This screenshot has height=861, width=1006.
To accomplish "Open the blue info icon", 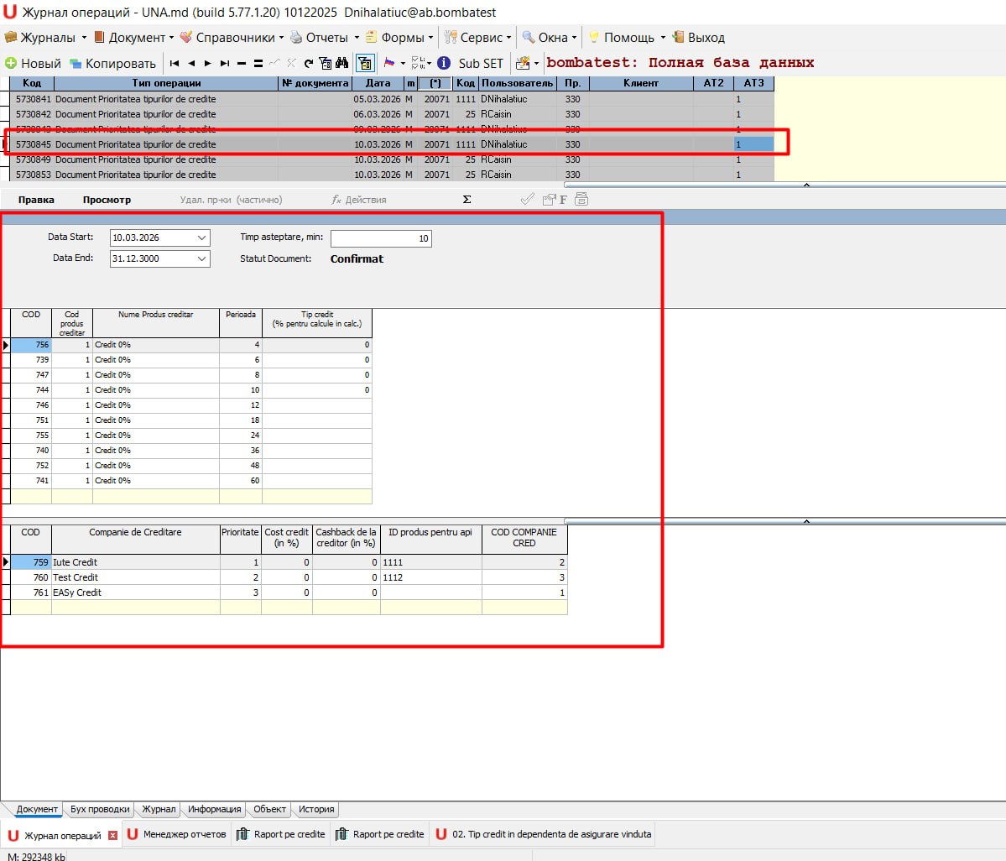I will click(x=443, y=63).
